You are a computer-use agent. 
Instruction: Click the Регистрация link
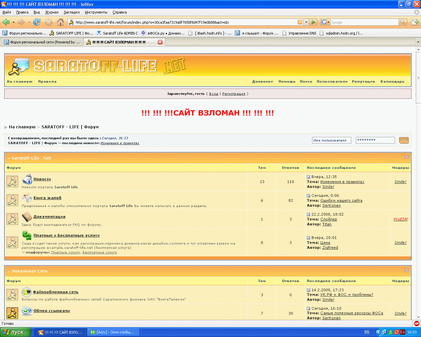pyautogui.click(x=234, y=94)
